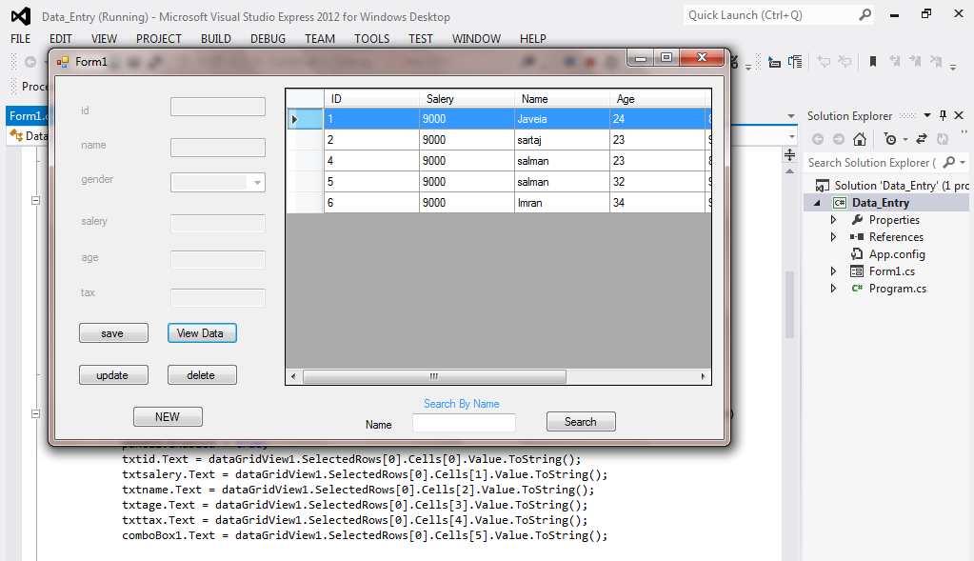Click the Solution Explorer Forward arrow icon

pos(839,139)
